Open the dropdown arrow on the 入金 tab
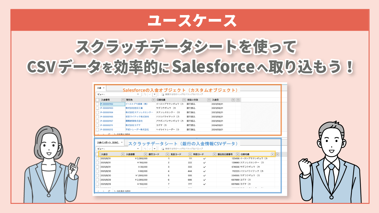 pos(104,88)
